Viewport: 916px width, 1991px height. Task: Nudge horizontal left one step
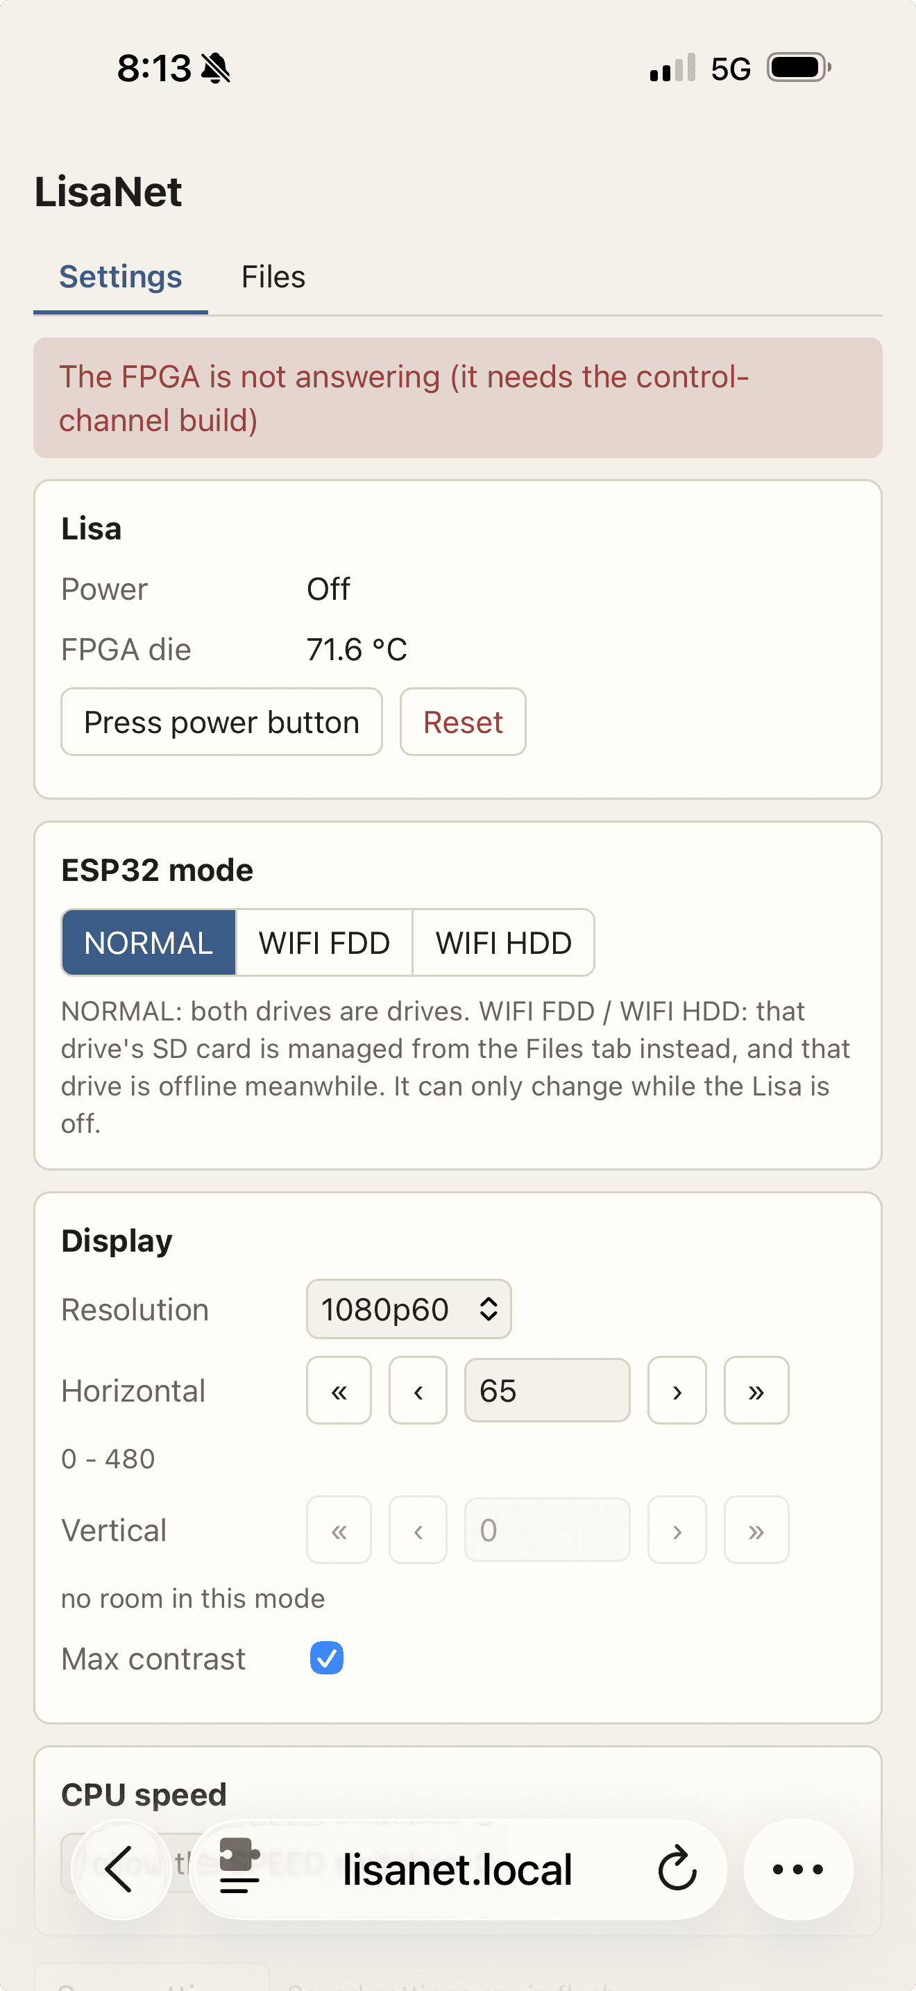point(418,1391)
